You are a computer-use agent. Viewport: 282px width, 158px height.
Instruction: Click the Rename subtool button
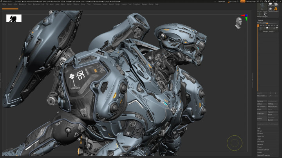[260, 101]
